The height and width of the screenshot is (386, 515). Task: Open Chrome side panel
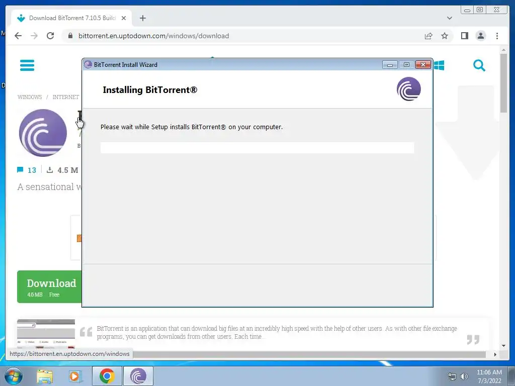point(464,36)
